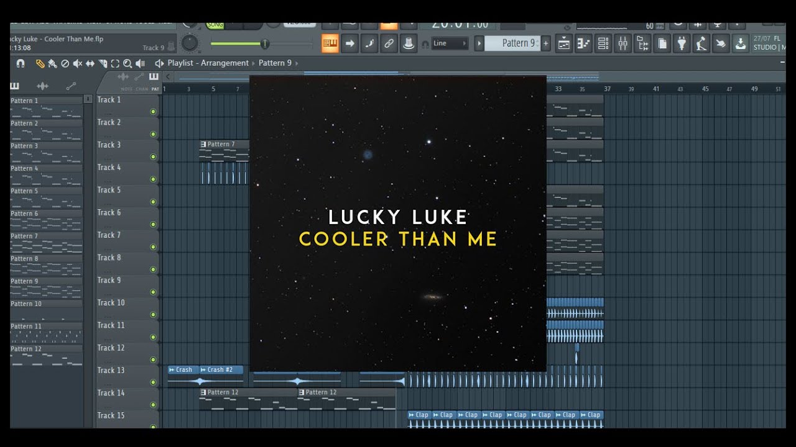The height and width of the screenshot is (447, 796).
Task: Click the arrow step-edit button beside keyboard icon
Action: 349,43
